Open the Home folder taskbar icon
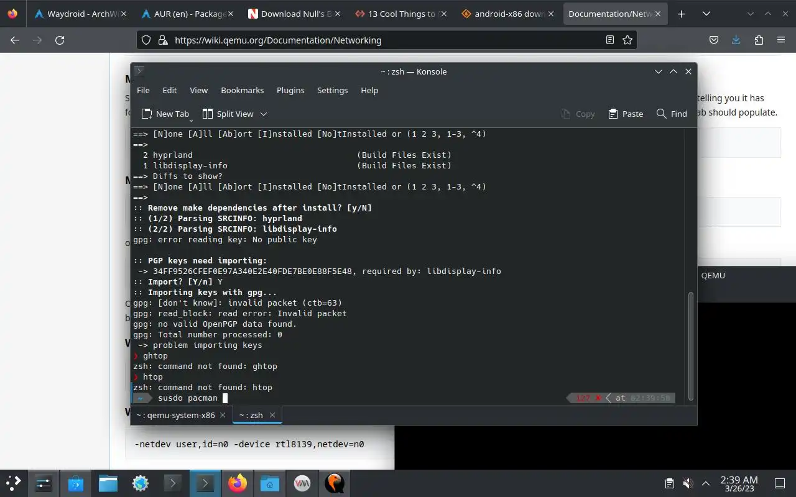Screen dimensions: 796x497 270,483
